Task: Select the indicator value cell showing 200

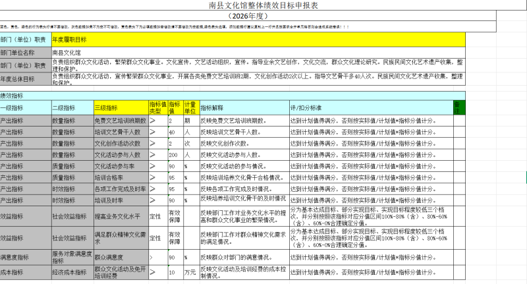Action: tap(175, 155)
